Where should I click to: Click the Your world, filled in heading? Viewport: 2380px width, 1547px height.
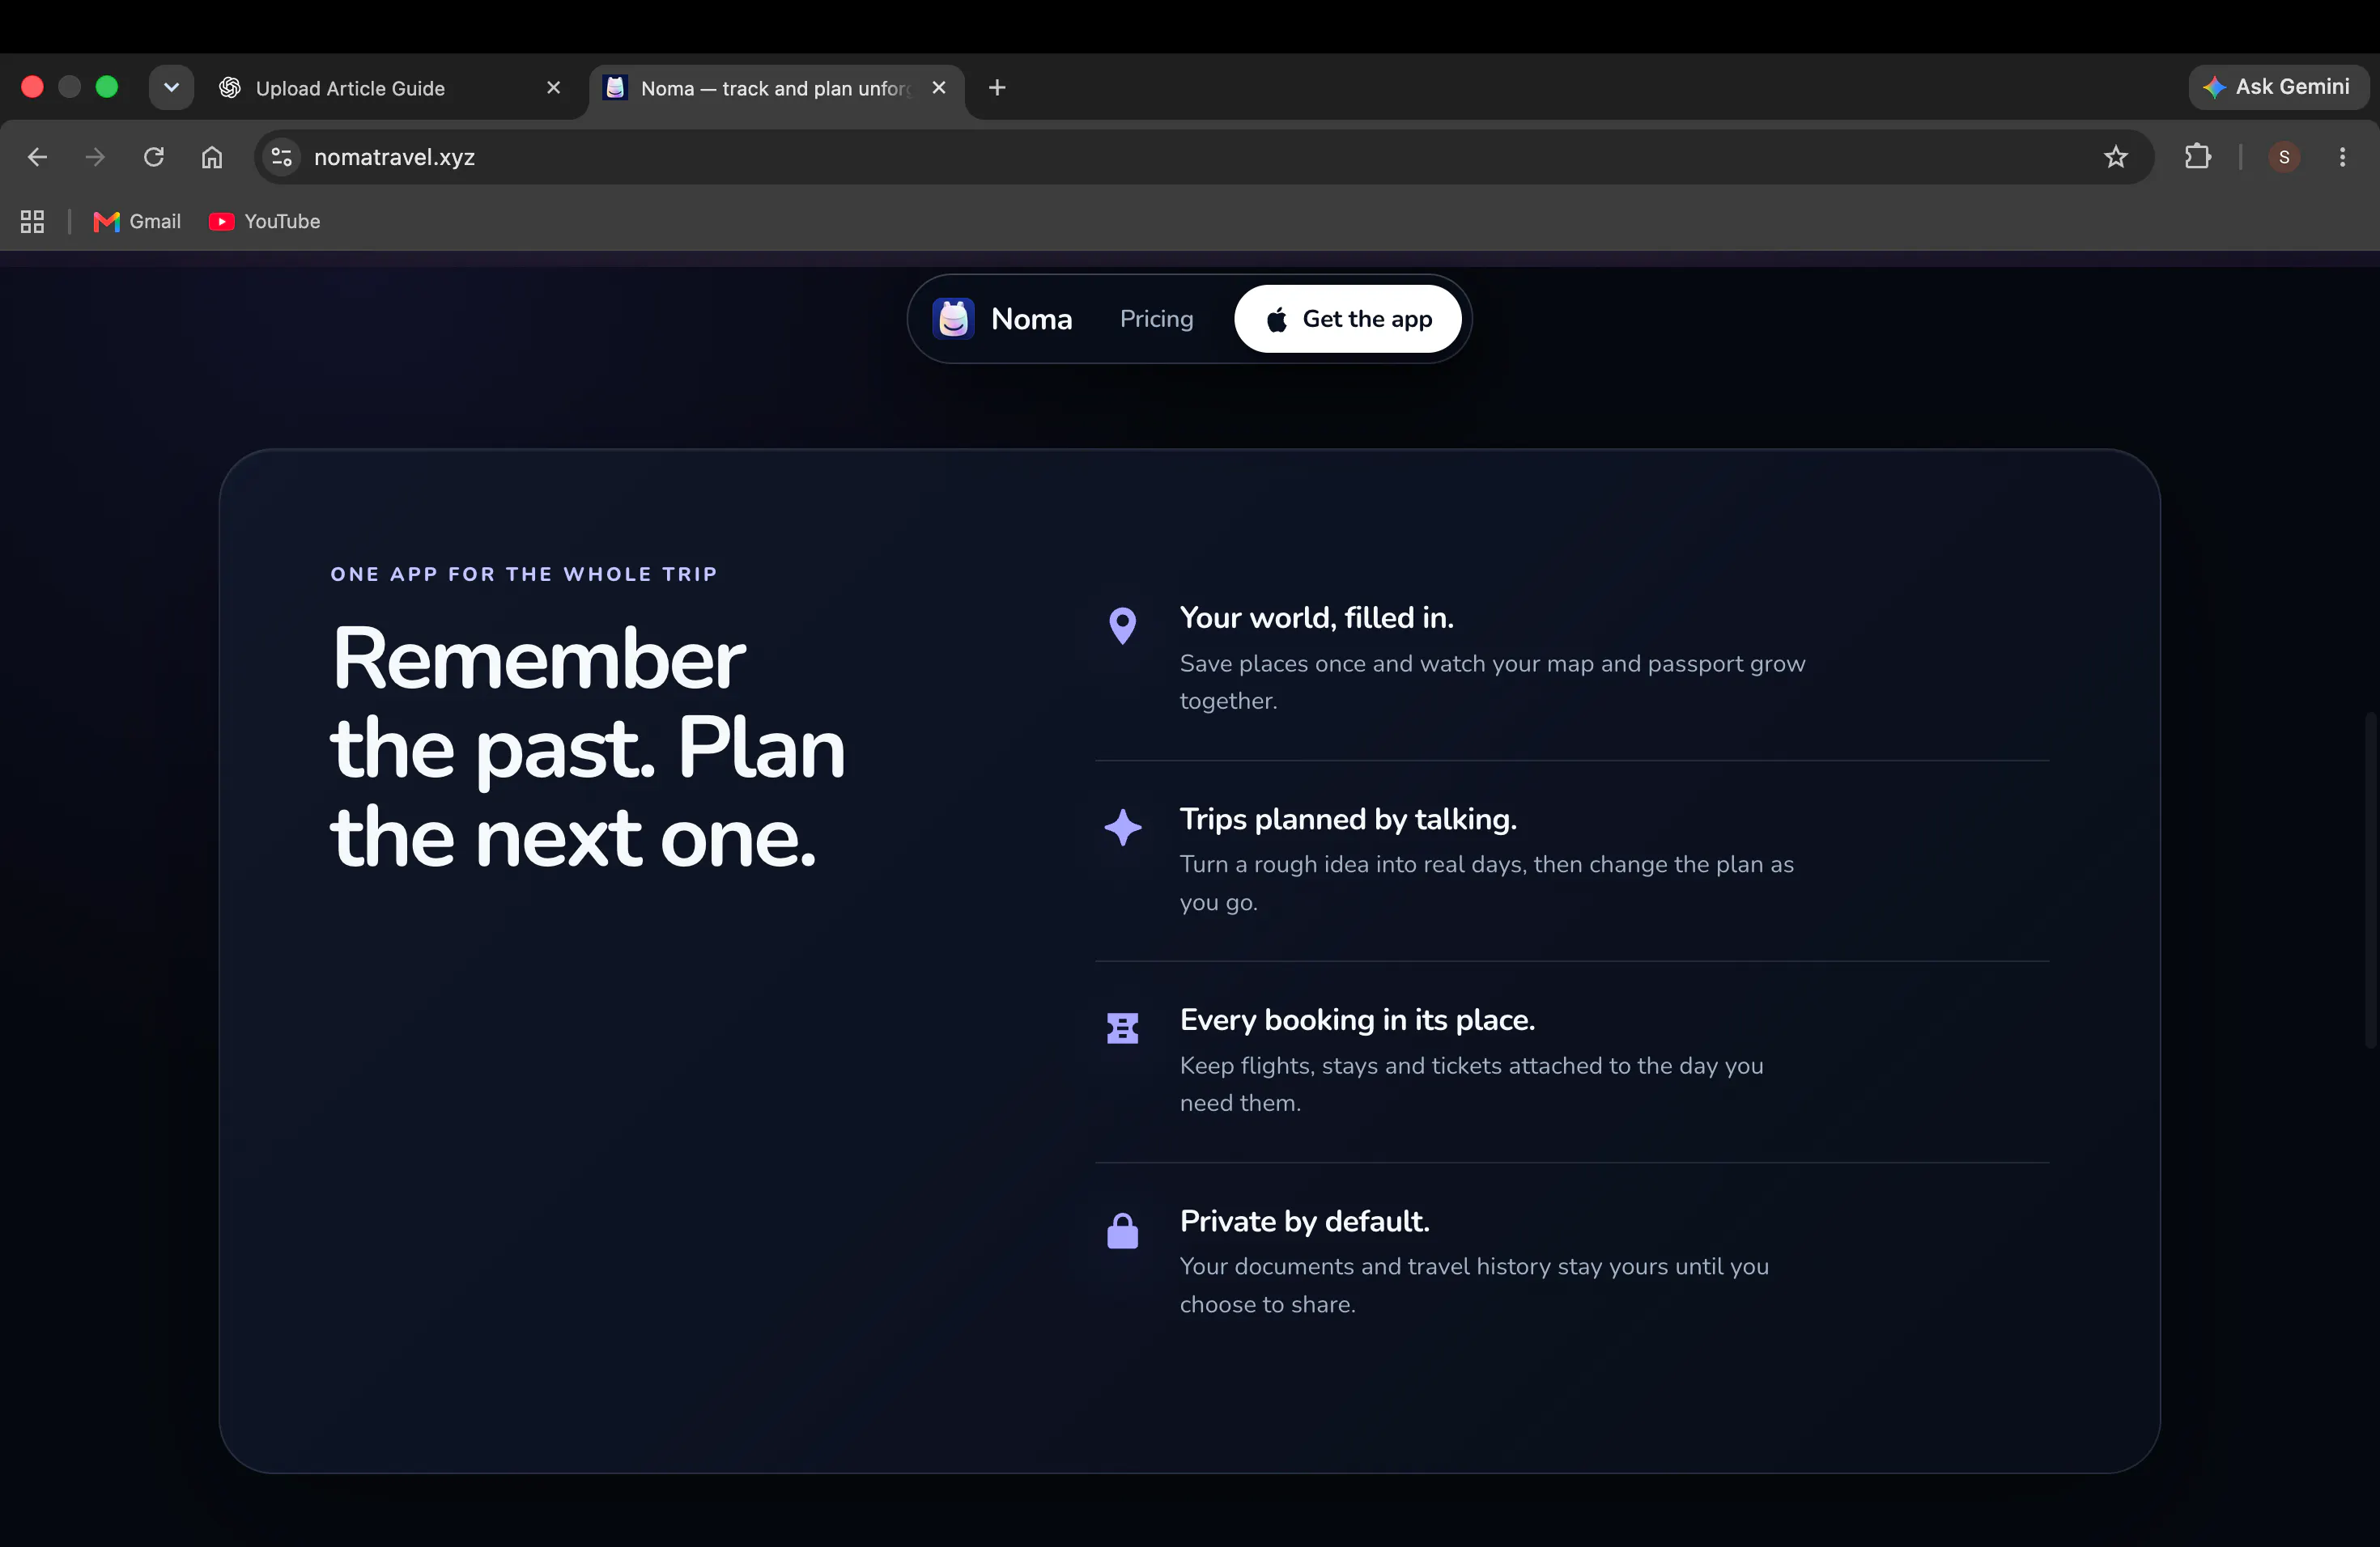1316,617
